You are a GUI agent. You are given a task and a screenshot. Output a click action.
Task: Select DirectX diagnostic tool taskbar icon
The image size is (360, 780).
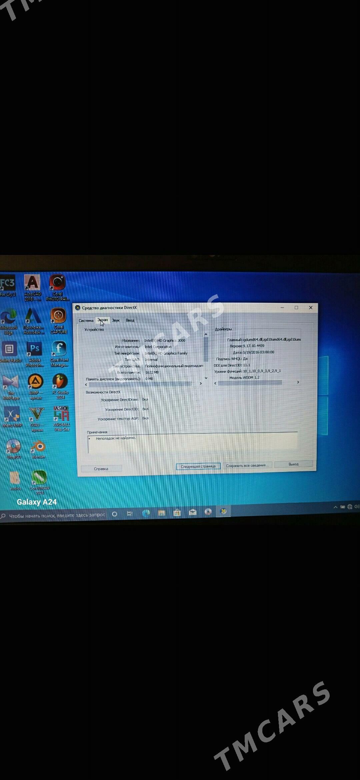pos(224,511)
